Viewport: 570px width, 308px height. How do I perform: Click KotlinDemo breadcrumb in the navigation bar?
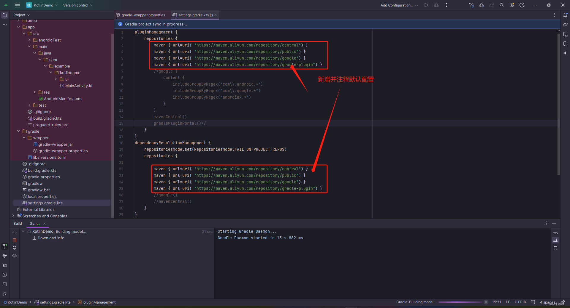pos(15,302)
